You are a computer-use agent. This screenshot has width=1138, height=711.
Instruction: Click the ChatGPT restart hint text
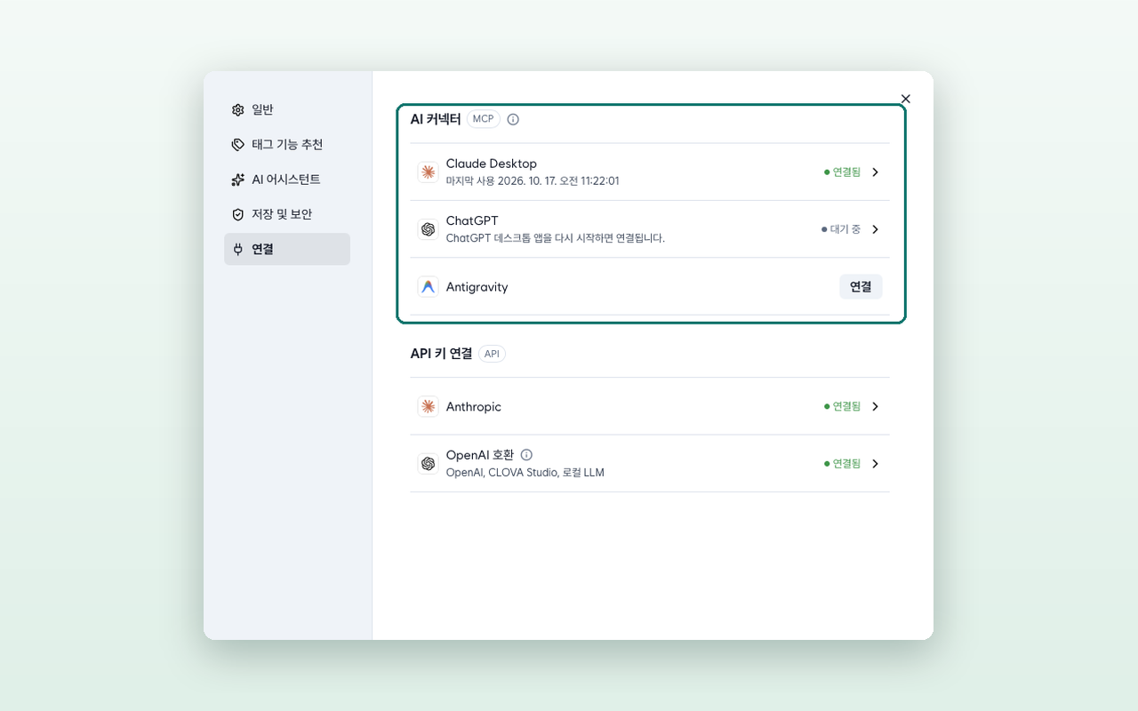tap(556, 238)
